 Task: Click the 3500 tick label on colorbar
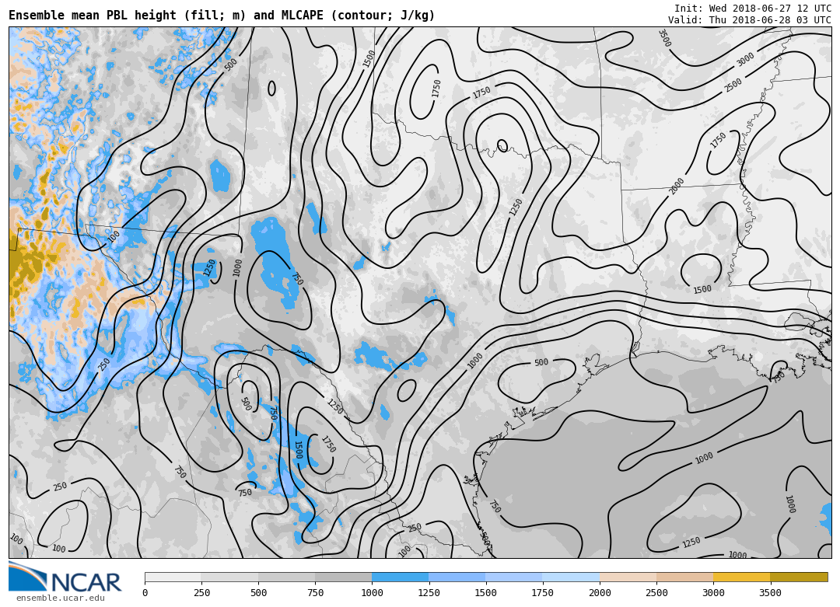click(770, 593)
